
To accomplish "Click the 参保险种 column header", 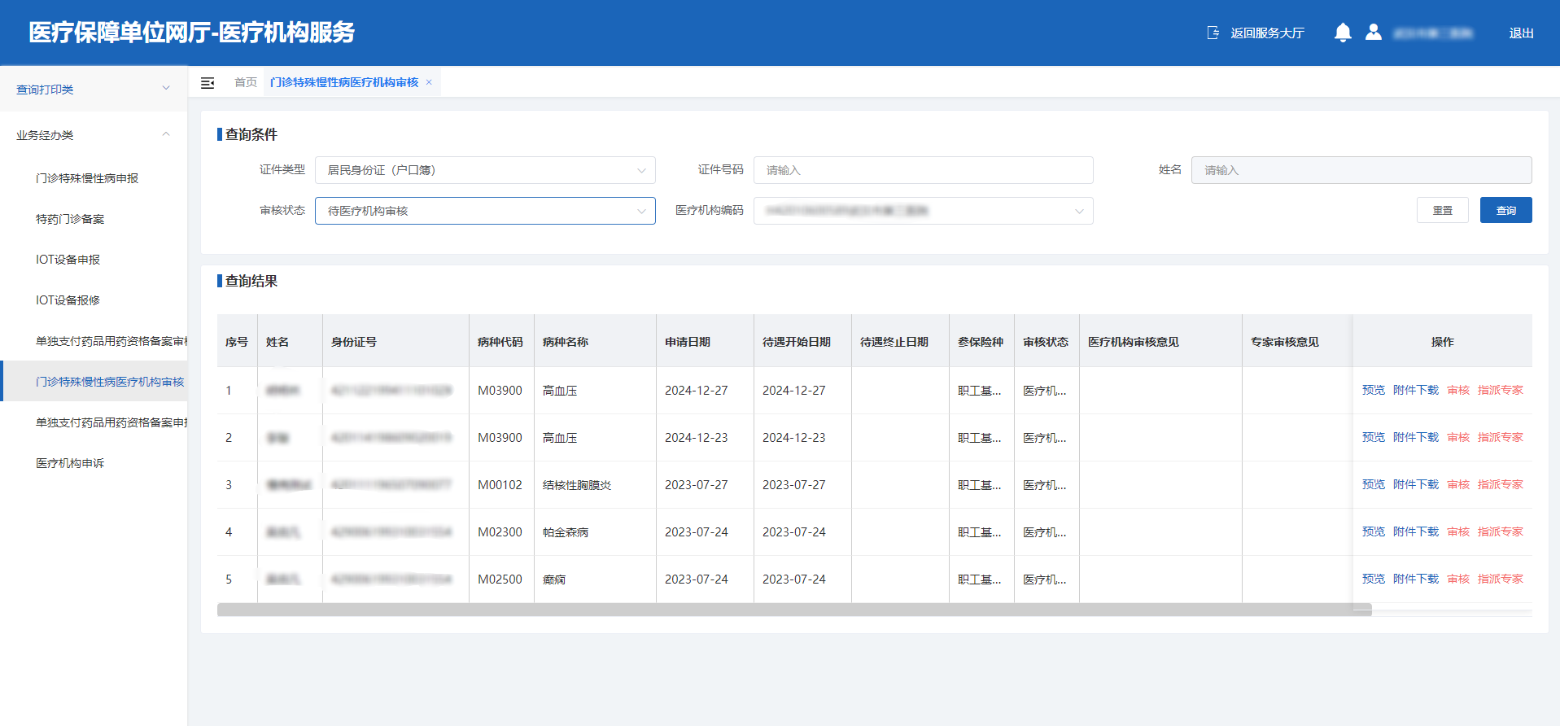I will pyautogui.click(x=981, y=342).
